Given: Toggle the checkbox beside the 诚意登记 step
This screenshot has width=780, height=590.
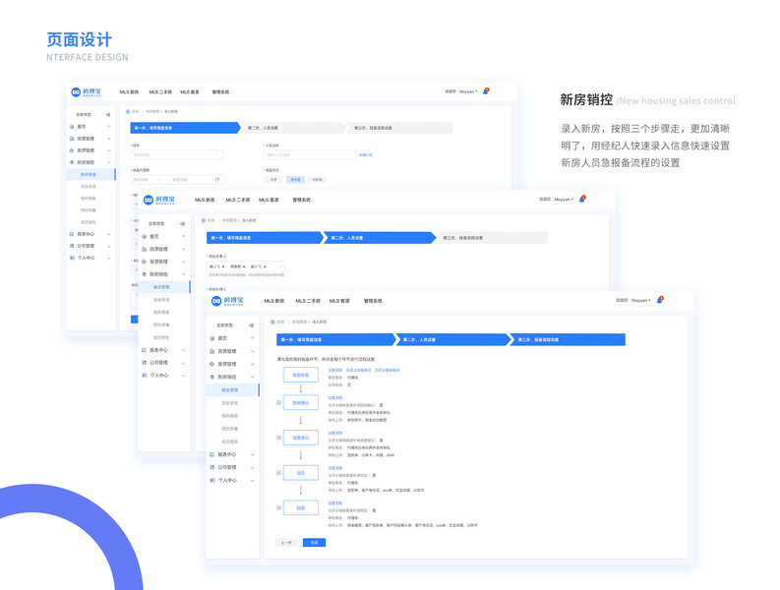Looking at the screenshot, I should (278, 438).
